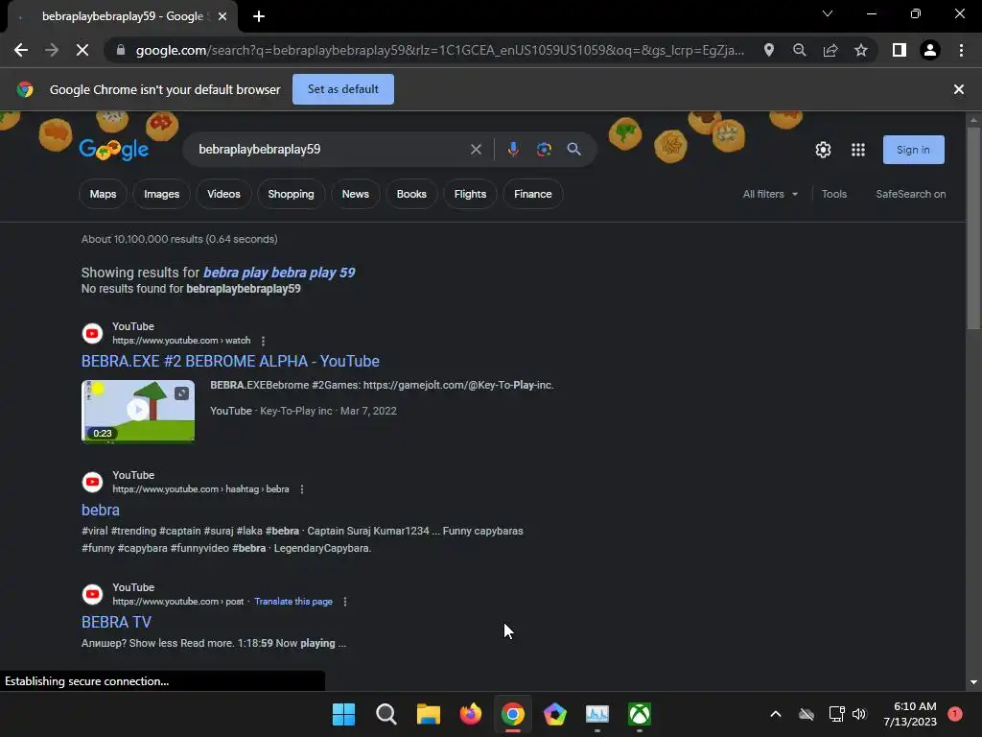Submit search with magnifier icon

tap(573, 149)
